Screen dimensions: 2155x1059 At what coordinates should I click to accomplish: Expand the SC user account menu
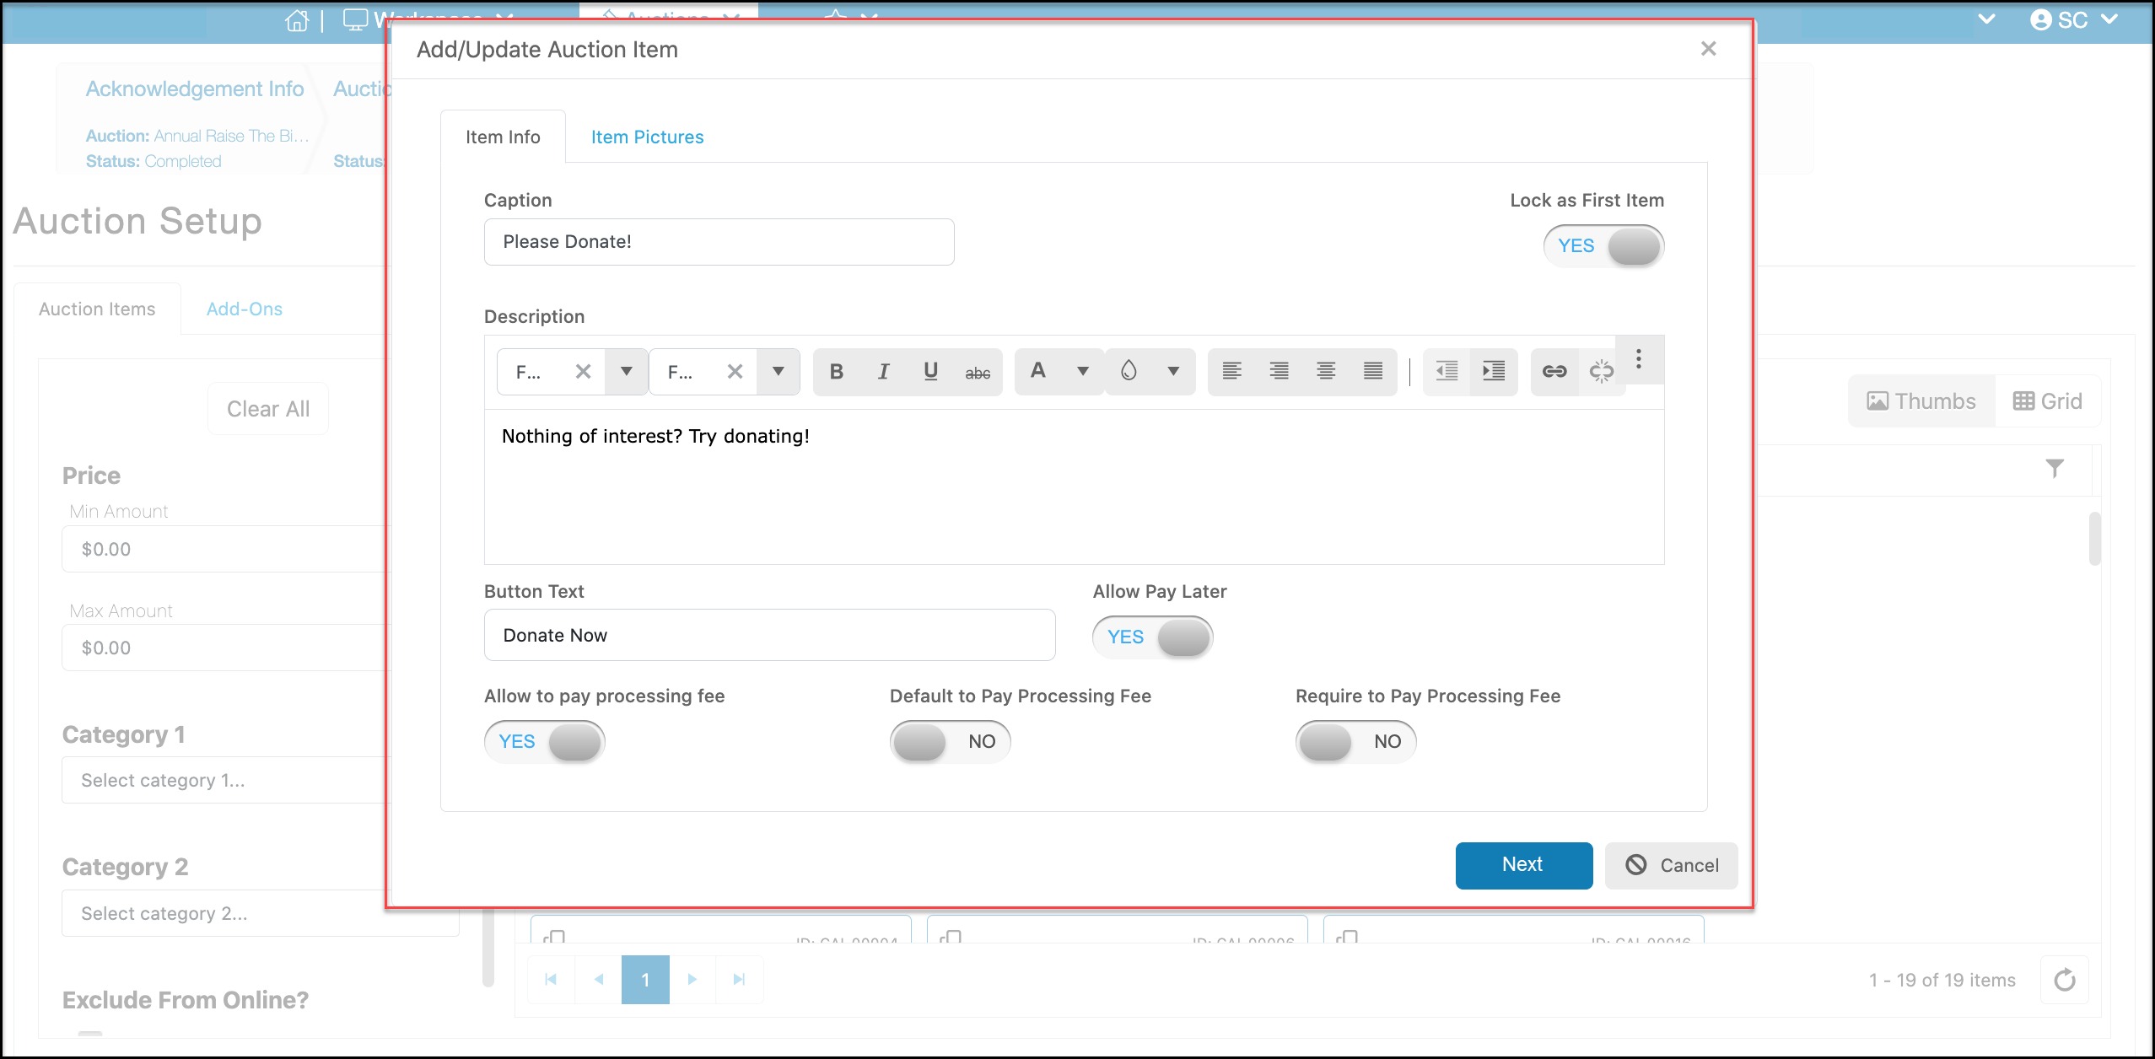pyautogui.click(x=2072, y=20)
